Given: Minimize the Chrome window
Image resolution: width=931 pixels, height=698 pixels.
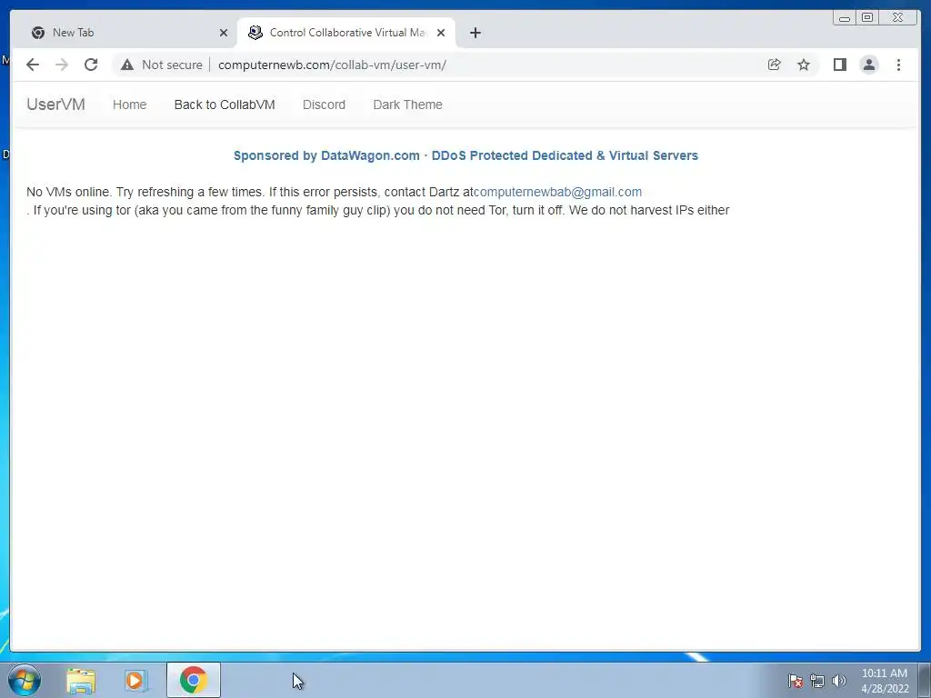Looking at the screenshot, I should point(845,18).
